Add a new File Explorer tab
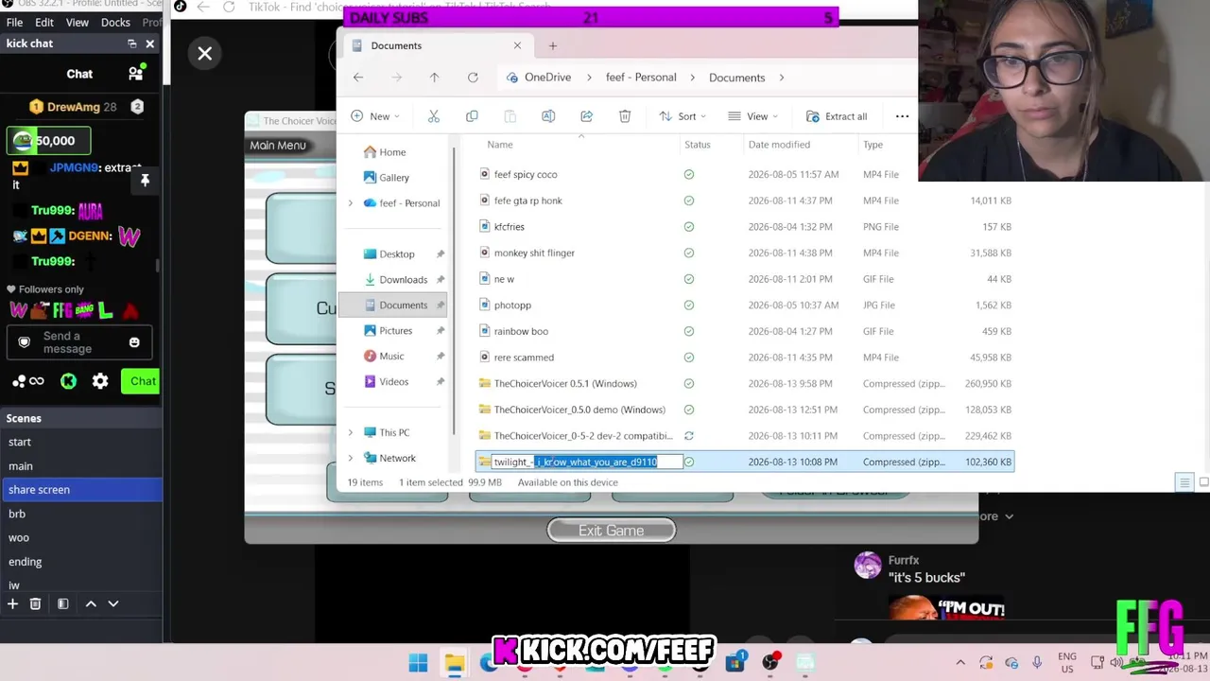The image size is (1210, 681). (553, 45)
